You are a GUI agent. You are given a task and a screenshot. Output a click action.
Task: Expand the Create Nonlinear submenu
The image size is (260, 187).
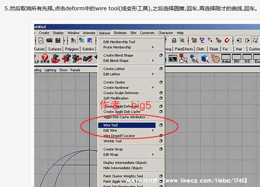pos(153,88)
